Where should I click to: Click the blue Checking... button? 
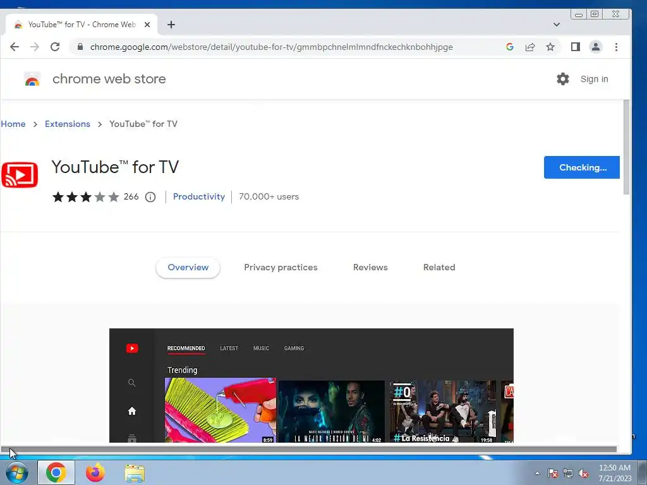coord(582,167)
